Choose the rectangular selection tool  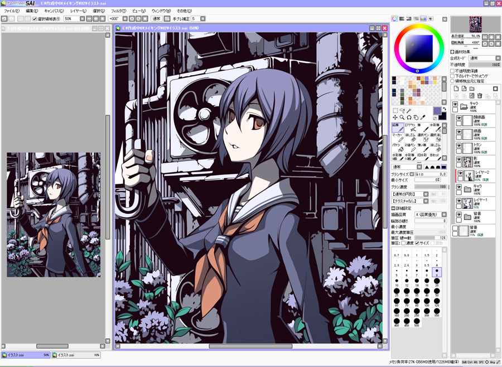[x=395, y=111]
